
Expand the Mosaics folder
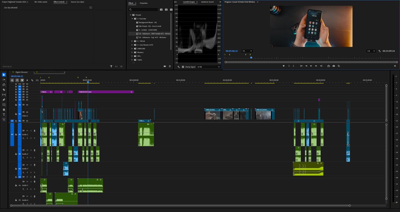click(132, 52)
